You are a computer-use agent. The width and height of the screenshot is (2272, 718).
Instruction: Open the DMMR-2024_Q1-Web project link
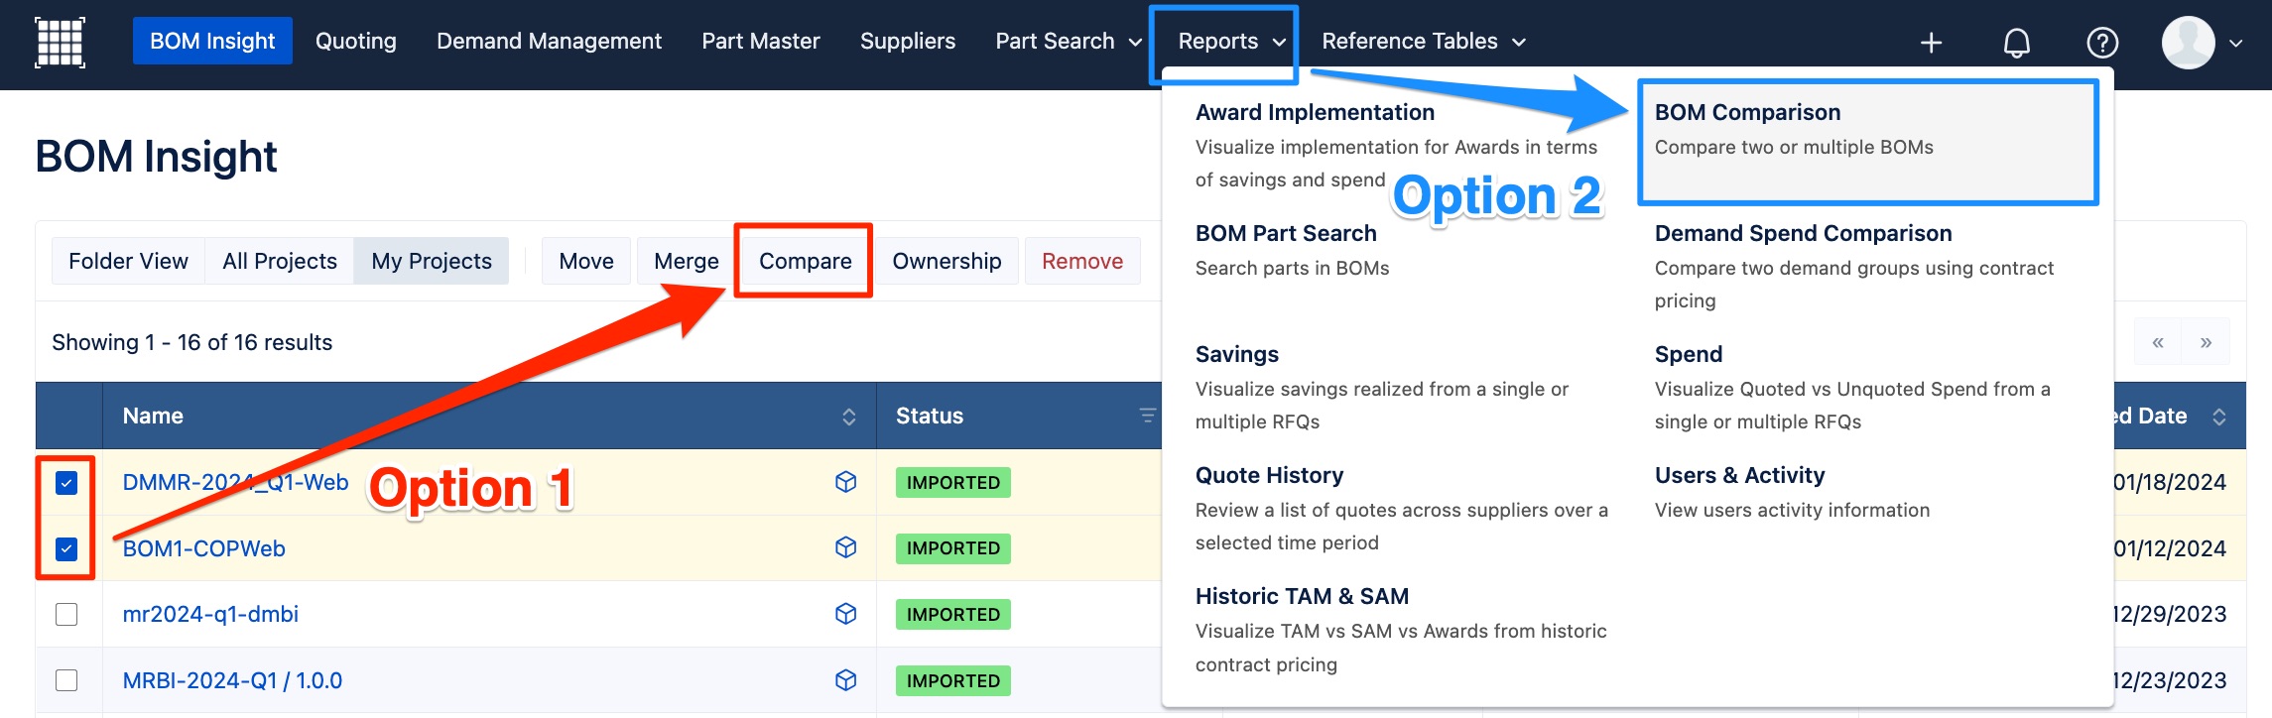pos(235,482)
